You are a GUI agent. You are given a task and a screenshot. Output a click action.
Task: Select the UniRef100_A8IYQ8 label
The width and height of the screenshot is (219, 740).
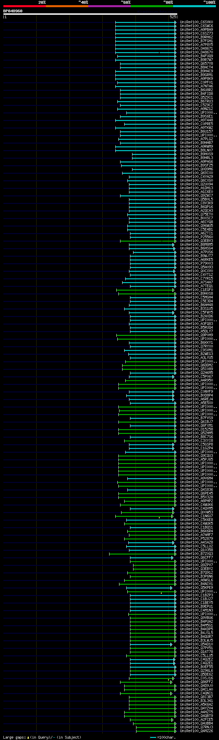pos(196,222)
